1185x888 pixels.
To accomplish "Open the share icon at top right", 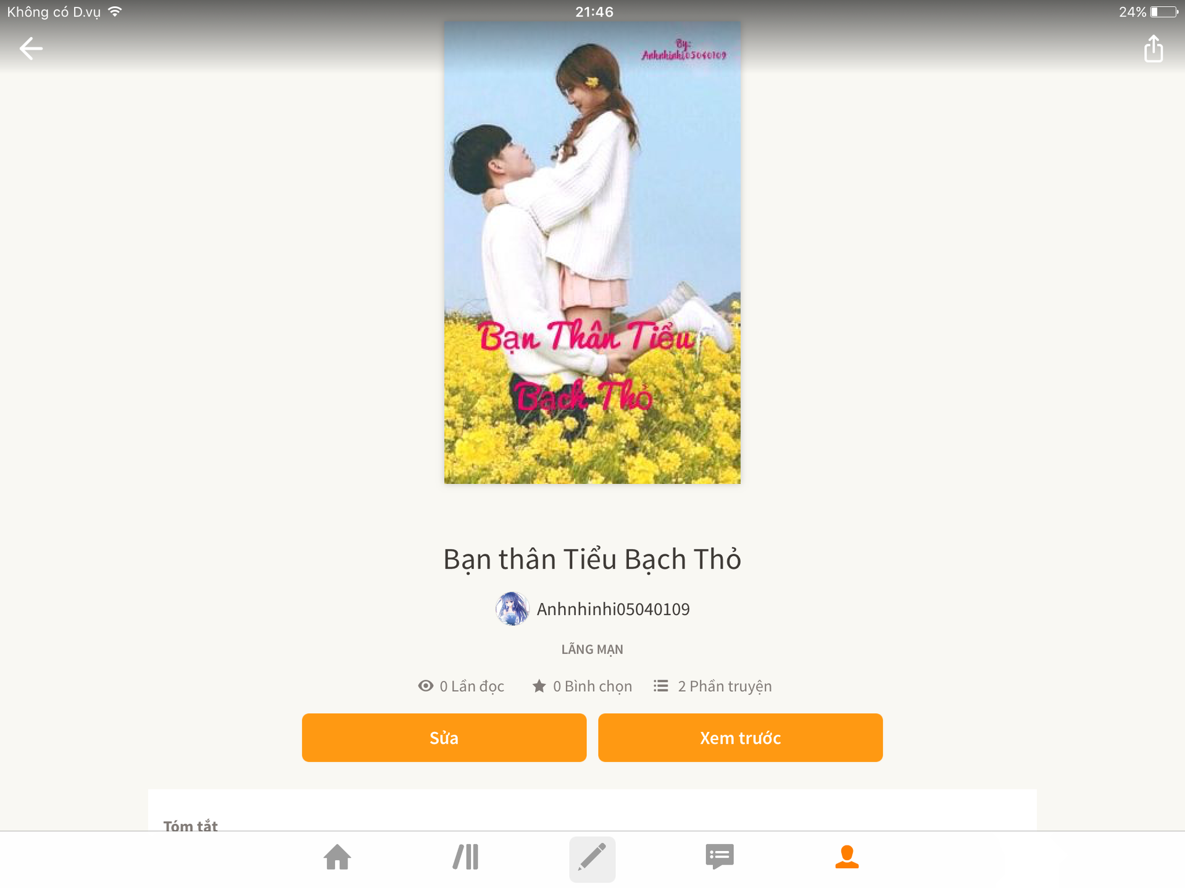I will click(1153, 49).
